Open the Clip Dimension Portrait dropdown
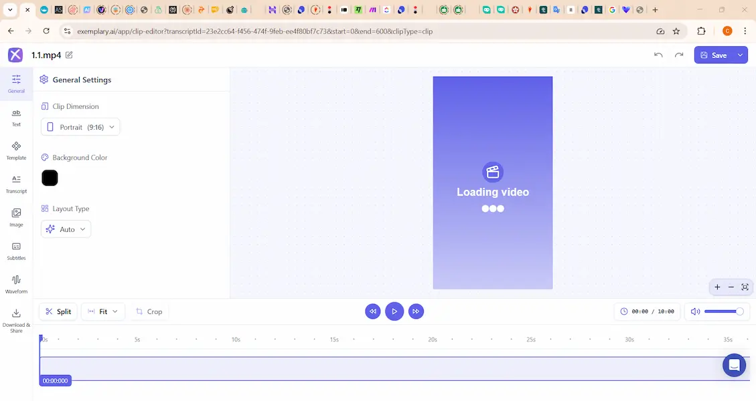 click(x=80, y=127)
